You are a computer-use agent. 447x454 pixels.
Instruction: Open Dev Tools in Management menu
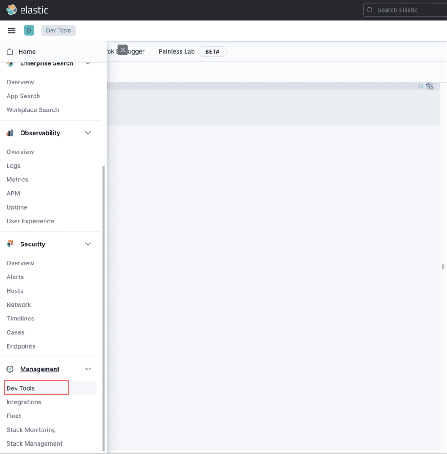[x=21, y=388]
